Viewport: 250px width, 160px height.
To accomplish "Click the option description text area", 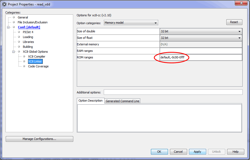I will [x=159, y=118].
